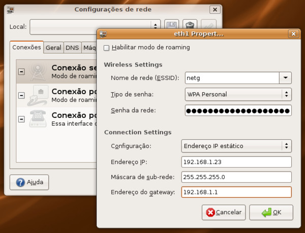The height and width of the screenshot is (233, 305).
Task: Click the network icon in eth1 Properties title bar
Action: [103, 34]
